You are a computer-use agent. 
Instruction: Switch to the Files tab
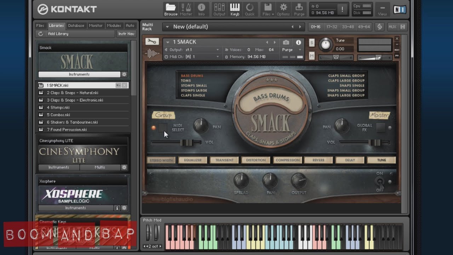click(x=40, y=25)
